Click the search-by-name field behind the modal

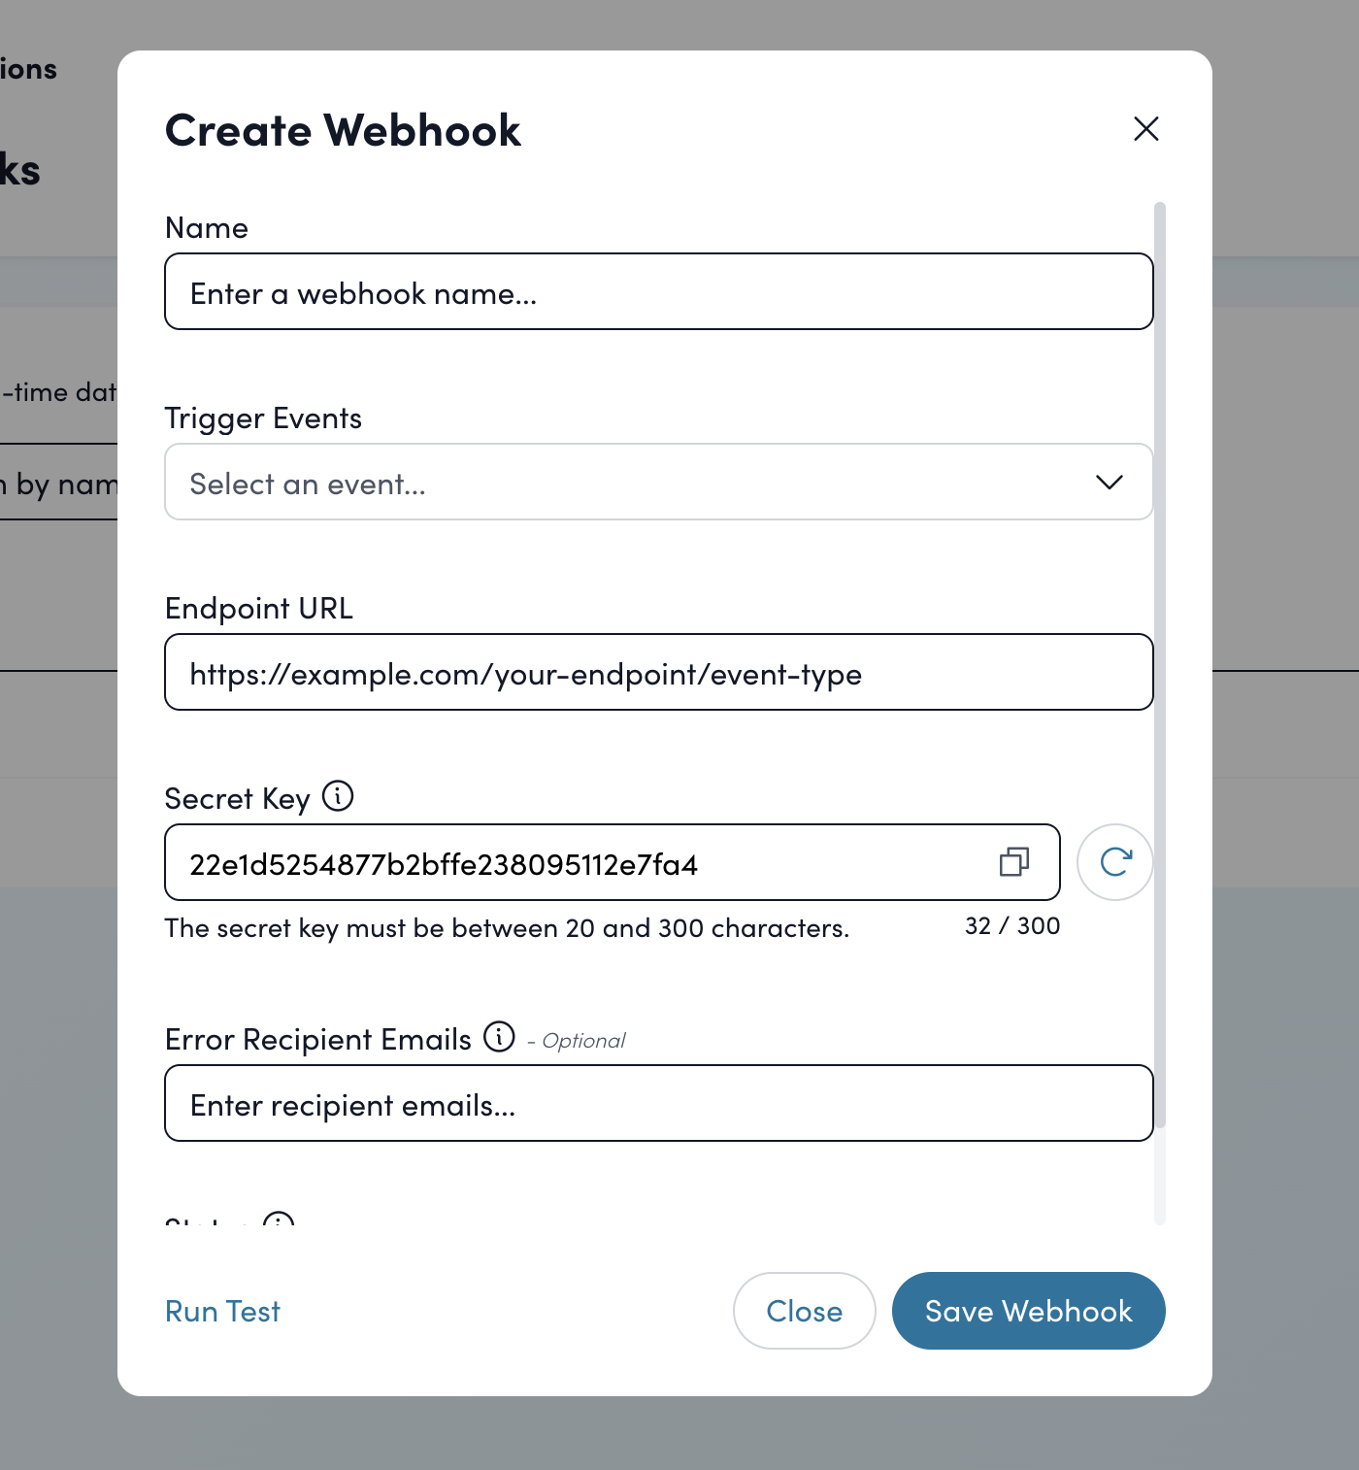(x=58, y=484)
